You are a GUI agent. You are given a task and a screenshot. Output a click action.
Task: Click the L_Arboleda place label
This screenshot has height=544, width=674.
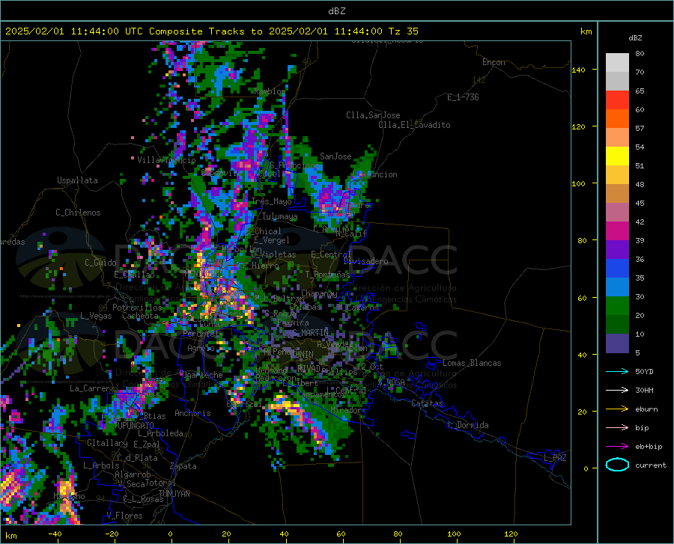pyautogui.click(x=160, y=433)
